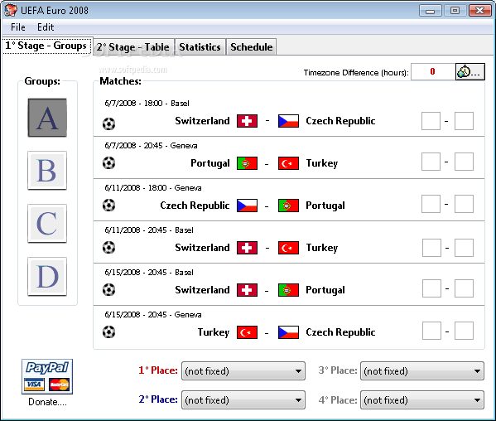Click the PayPal donate logo

pyautogui.click(x=47, y=377)
